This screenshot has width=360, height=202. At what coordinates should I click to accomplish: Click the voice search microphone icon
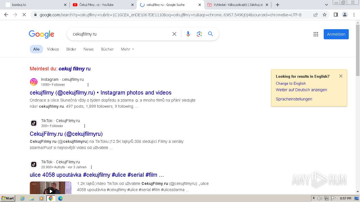coord(188,34)
